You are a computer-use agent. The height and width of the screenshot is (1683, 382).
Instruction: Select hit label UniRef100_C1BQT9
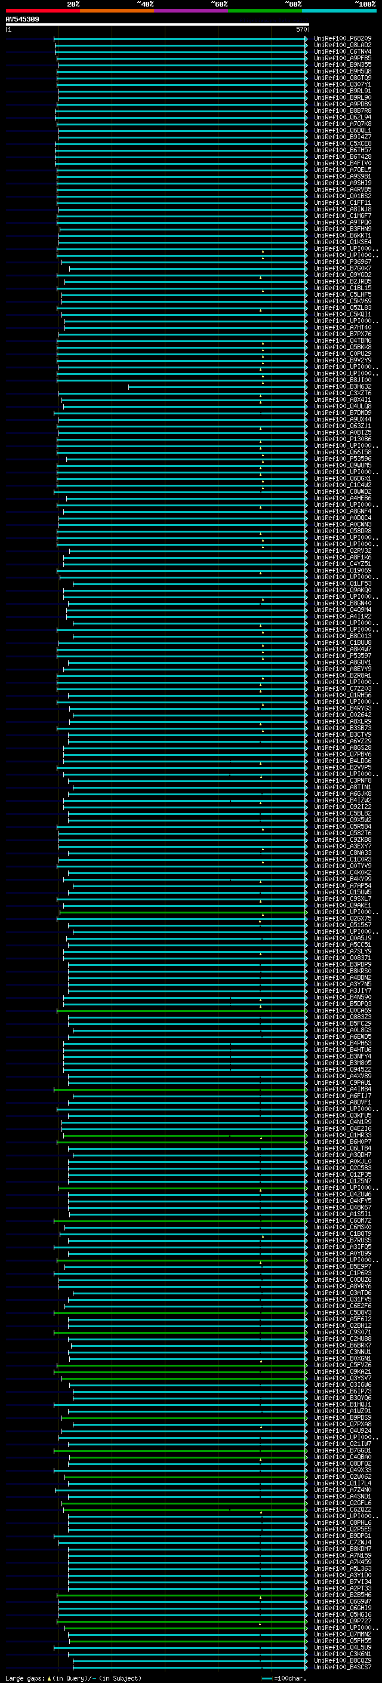(x=343, y=1234)
